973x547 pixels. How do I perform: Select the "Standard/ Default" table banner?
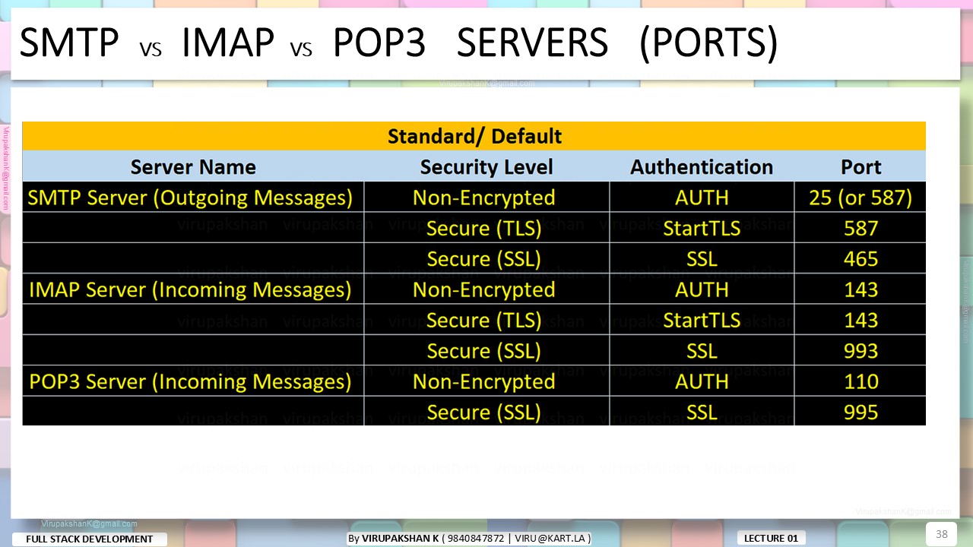click(x=474, y=136)
